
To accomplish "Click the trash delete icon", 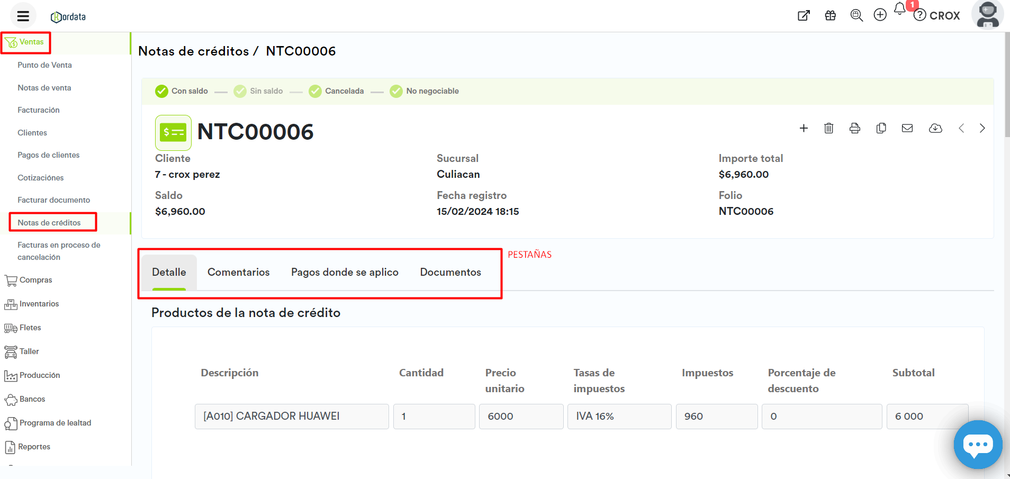I will coord(828,128).
